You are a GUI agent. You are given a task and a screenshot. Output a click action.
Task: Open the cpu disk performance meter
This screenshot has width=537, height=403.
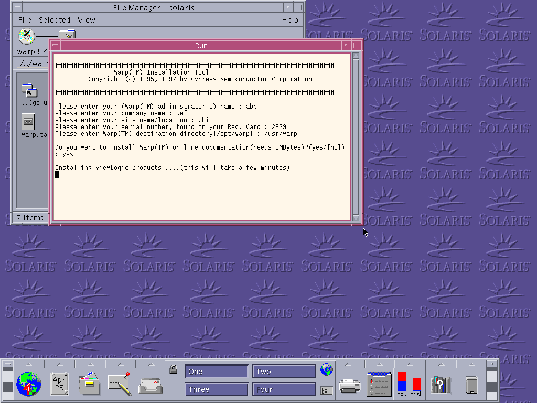[410, 384]
